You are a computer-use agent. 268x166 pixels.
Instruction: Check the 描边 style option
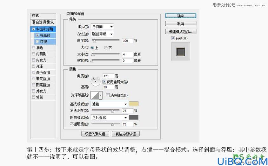(33, 48)
